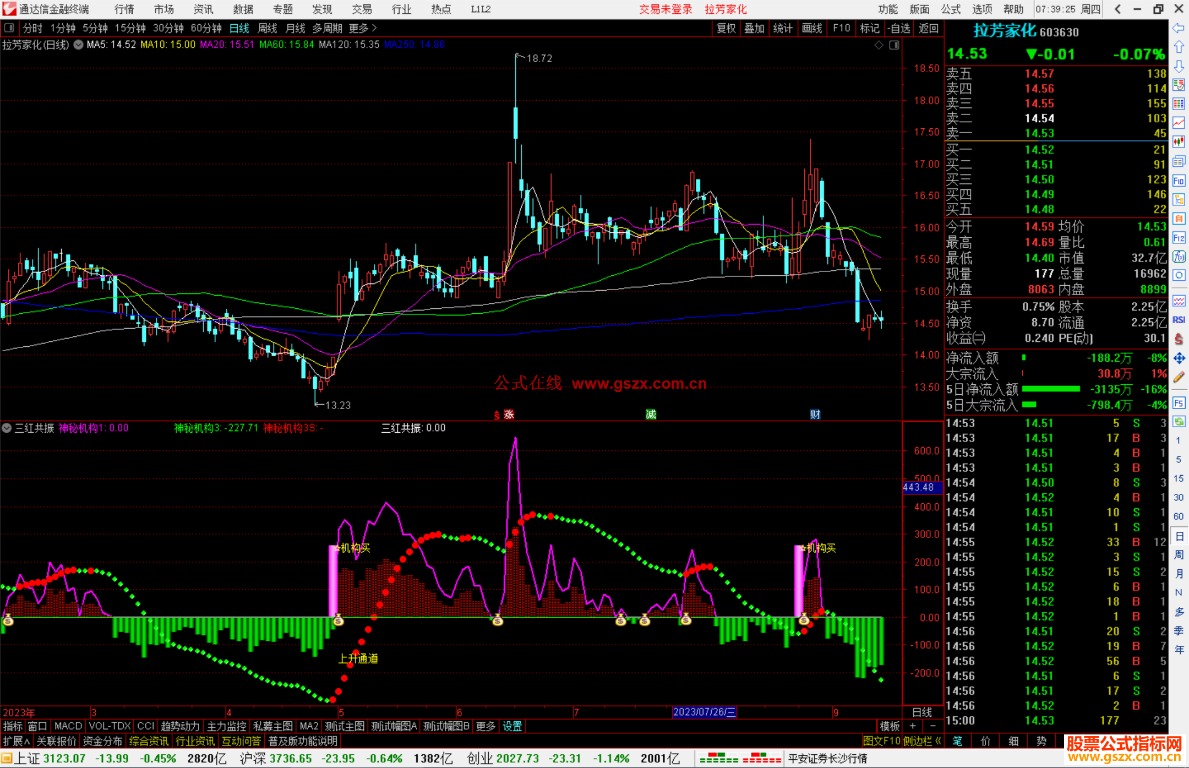Screen dimensions: 1189x768
Task: Click the 复权 button
Action: (x=726, y=28)
